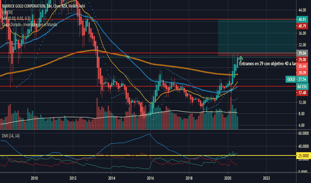The width and height of the screenshot is (311, 183).
Task: Click the yellow 25.0000 DMI level label
Action: (x=303, y=156)
